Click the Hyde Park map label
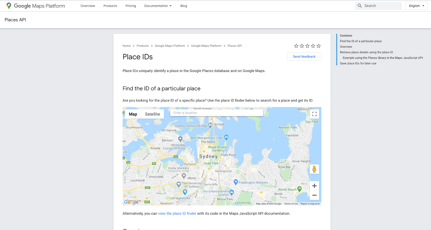 click(x=211, y=163)
